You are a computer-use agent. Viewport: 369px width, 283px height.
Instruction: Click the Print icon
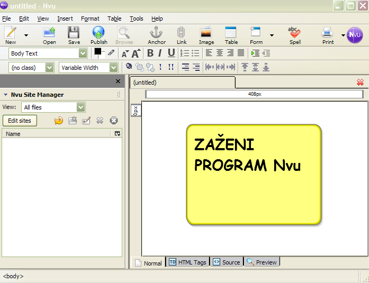tap(328, 35)
